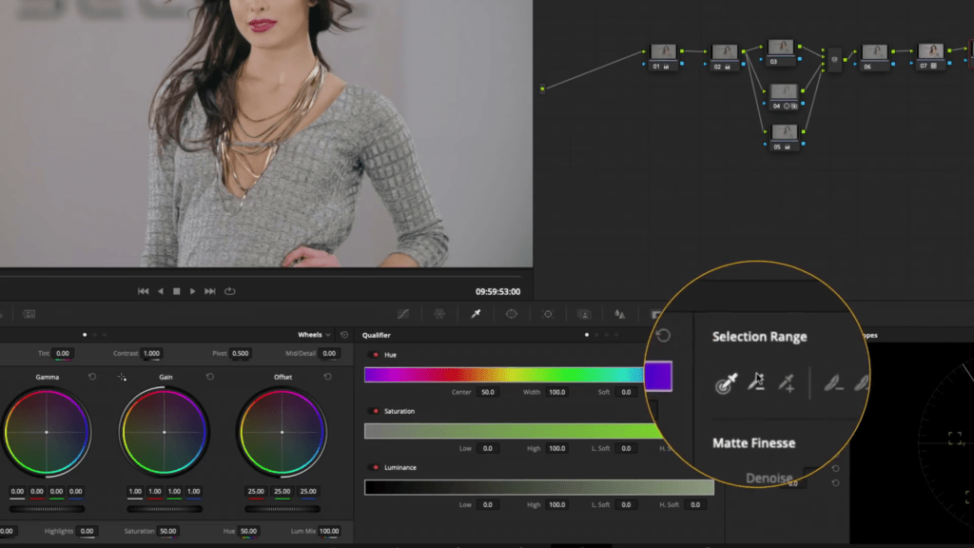Select the subtract color picker tool
This screenshot has width=974, height=548.
(x=756, y=383)
